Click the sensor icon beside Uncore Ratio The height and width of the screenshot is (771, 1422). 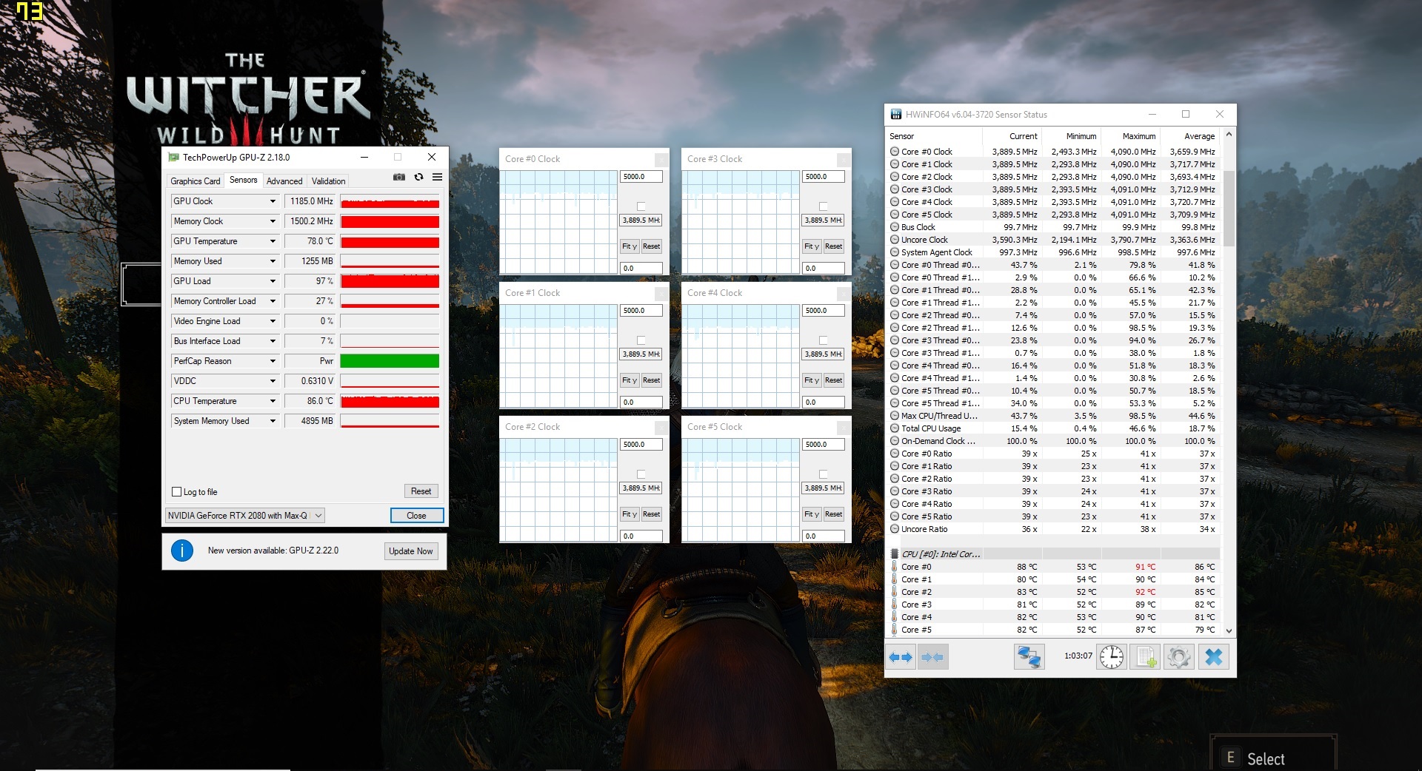coord(895,529)
